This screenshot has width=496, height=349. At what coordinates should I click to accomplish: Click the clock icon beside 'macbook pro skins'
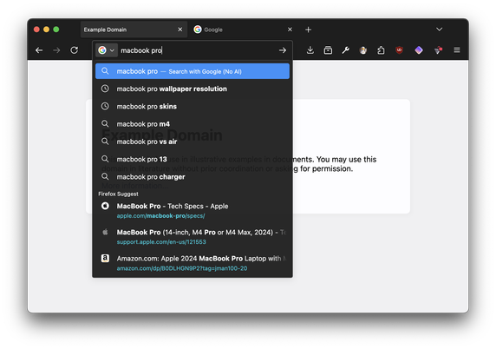105,106
